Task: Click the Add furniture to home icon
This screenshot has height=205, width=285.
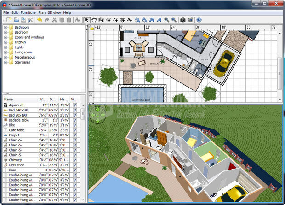Action: tap(78, 20)
